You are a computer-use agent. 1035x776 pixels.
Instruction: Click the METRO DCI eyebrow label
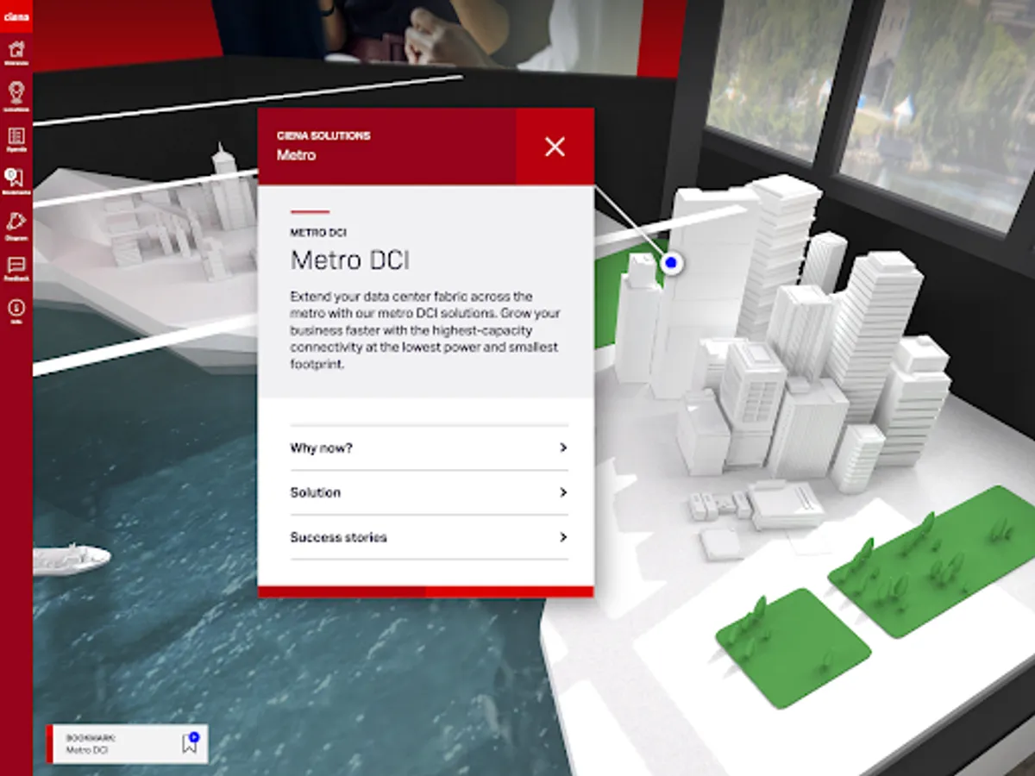(317, 233)
